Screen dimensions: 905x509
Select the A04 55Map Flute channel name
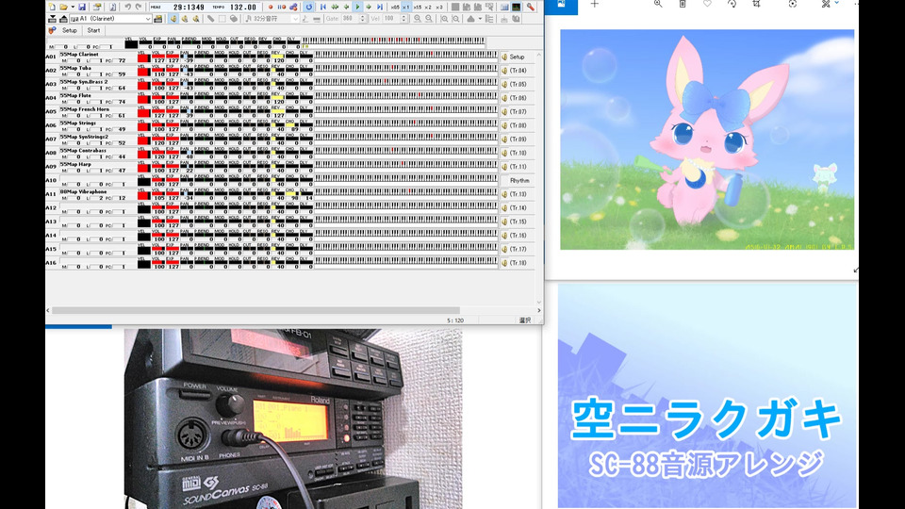75,95
